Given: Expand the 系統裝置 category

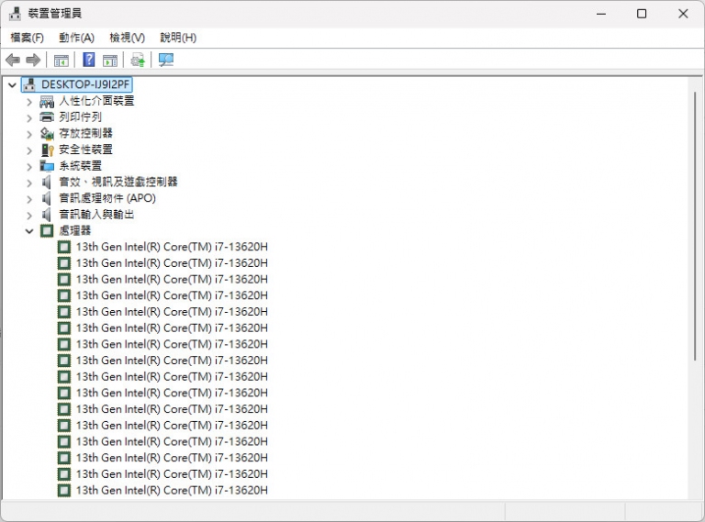Looking at the screenshot, I should [x=29, y=167].
